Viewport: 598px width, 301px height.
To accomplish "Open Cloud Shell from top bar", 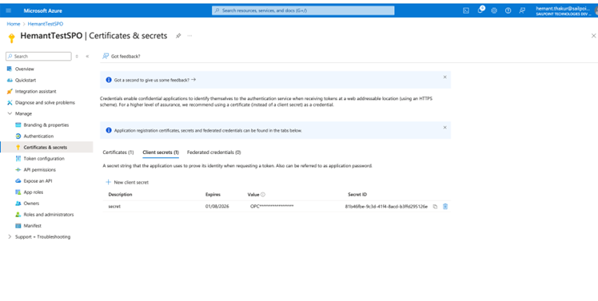I will 466,10.
